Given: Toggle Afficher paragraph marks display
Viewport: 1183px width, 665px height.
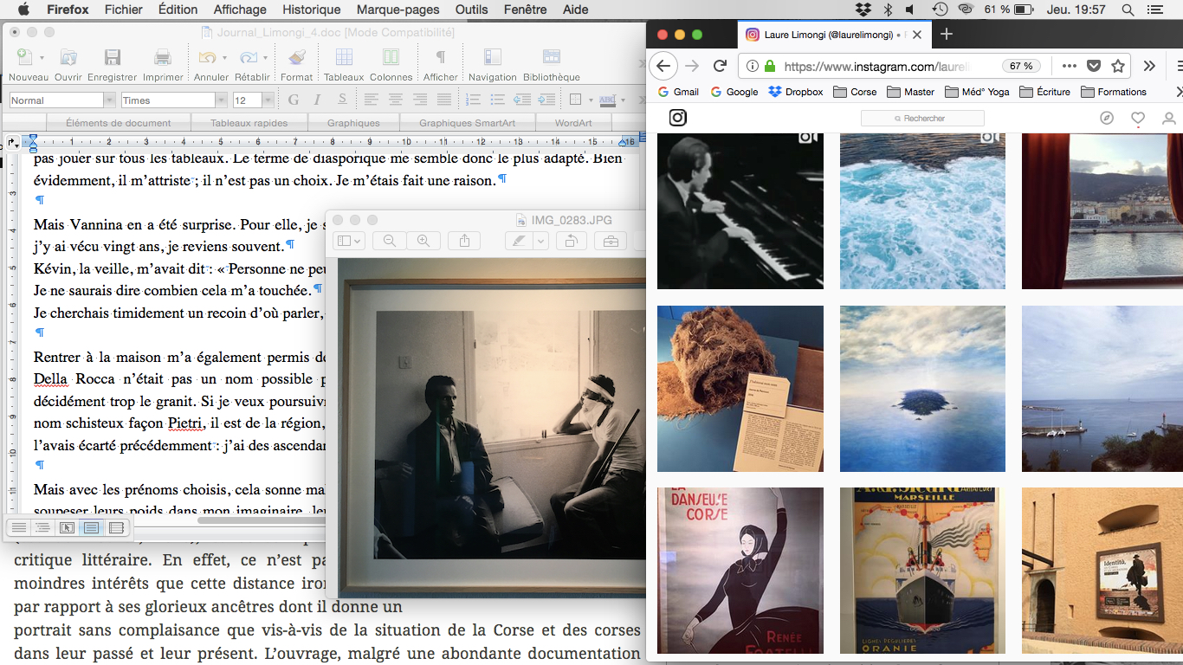Looking at the screenshot, I should pyautogui.click(x=441, y=58).
